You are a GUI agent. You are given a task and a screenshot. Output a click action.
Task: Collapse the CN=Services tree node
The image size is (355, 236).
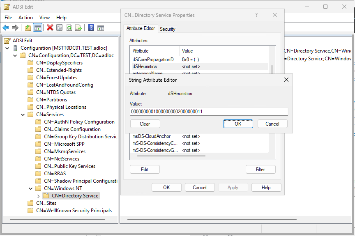[23, 115]
